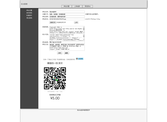
Task: Focus the 网站名称 input field
Action: [67, 12]
